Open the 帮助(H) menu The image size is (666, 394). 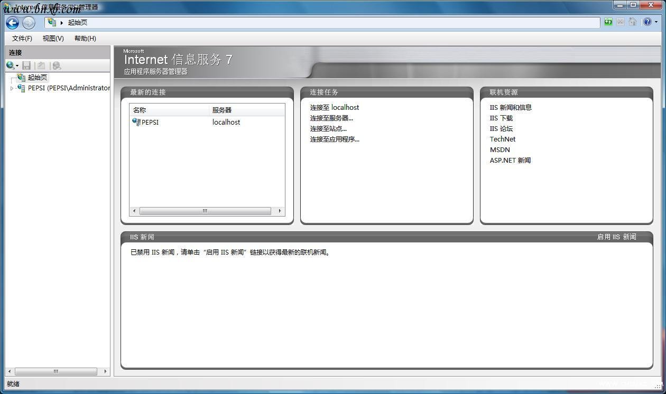click(85, 38)
